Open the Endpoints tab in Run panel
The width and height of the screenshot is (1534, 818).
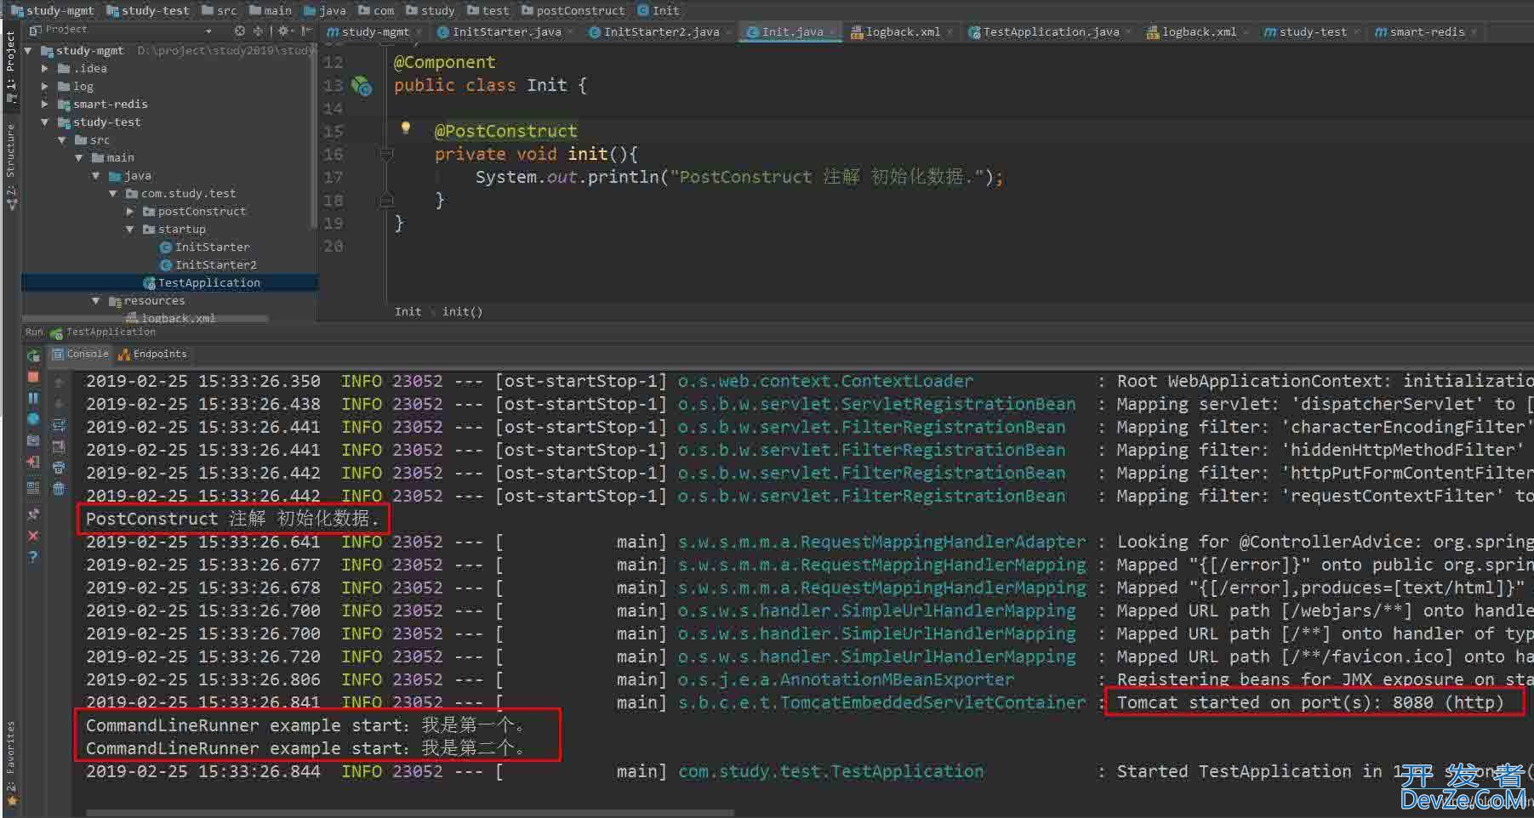click(x=152, y=355)
